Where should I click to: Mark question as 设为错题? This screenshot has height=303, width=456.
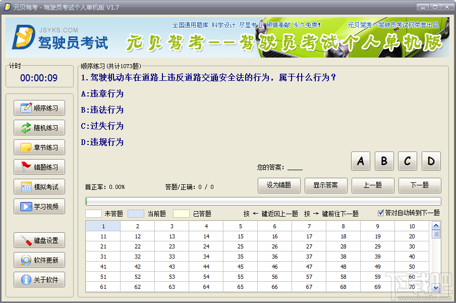[279, 185]
